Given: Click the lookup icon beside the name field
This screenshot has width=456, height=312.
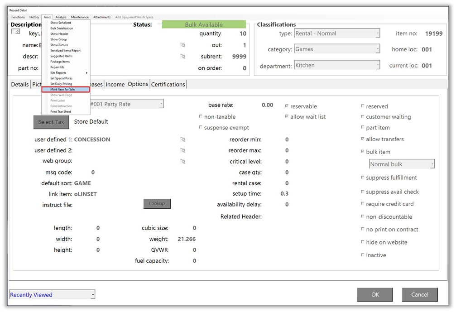Looking at the screenshot, I should (182, 45).
